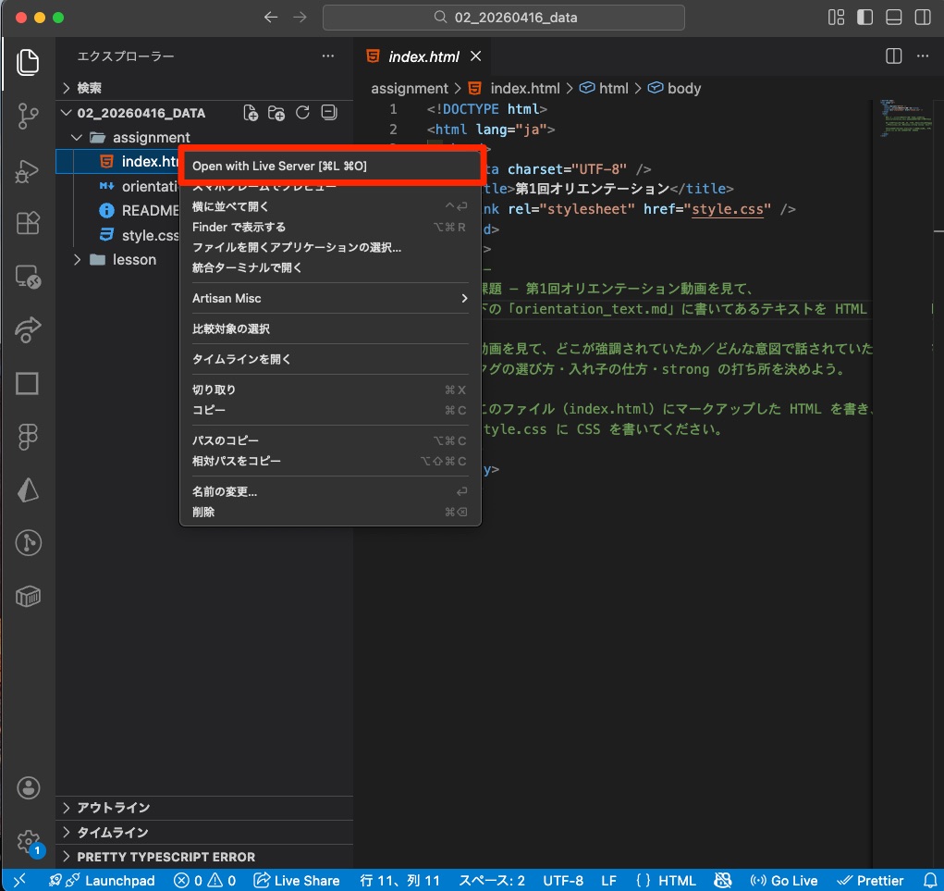This screenshot has width=944, height=891.
Task: Open the Live Share activity icon
Action: (28, 329)
